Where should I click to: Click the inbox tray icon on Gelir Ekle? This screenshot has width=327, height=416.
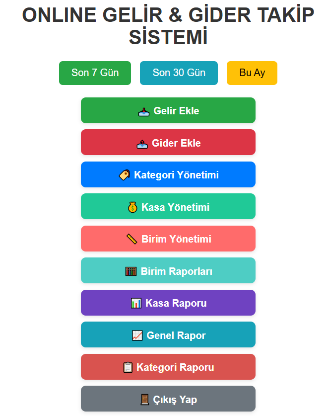pyautogui.click(x=144, y=111)
